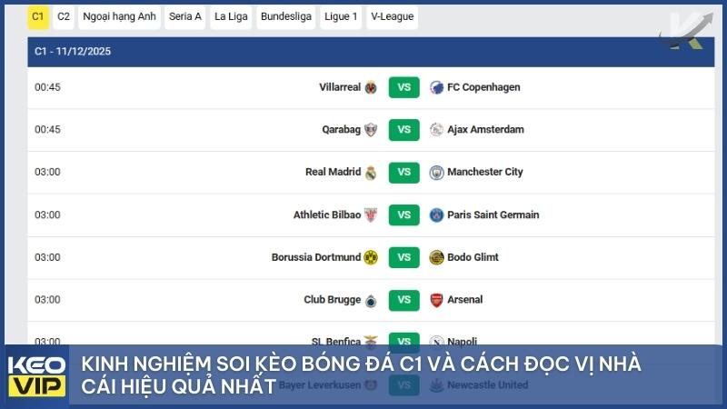Click the Real Madrid crest icon
This screenshot has width=727, height=409.
click(x=371, y=173)
